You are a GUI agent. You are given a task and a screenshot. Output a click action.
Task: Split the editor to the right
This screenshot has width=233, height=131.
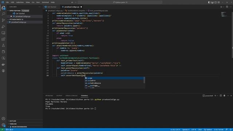[x=227, y=7]
